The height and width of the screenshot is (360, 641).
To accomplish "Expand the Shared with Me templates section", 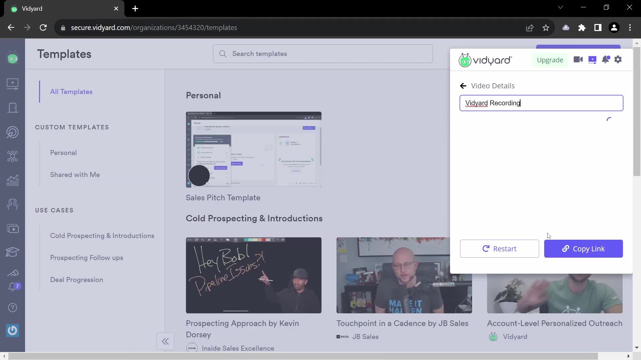I will 75,175.
